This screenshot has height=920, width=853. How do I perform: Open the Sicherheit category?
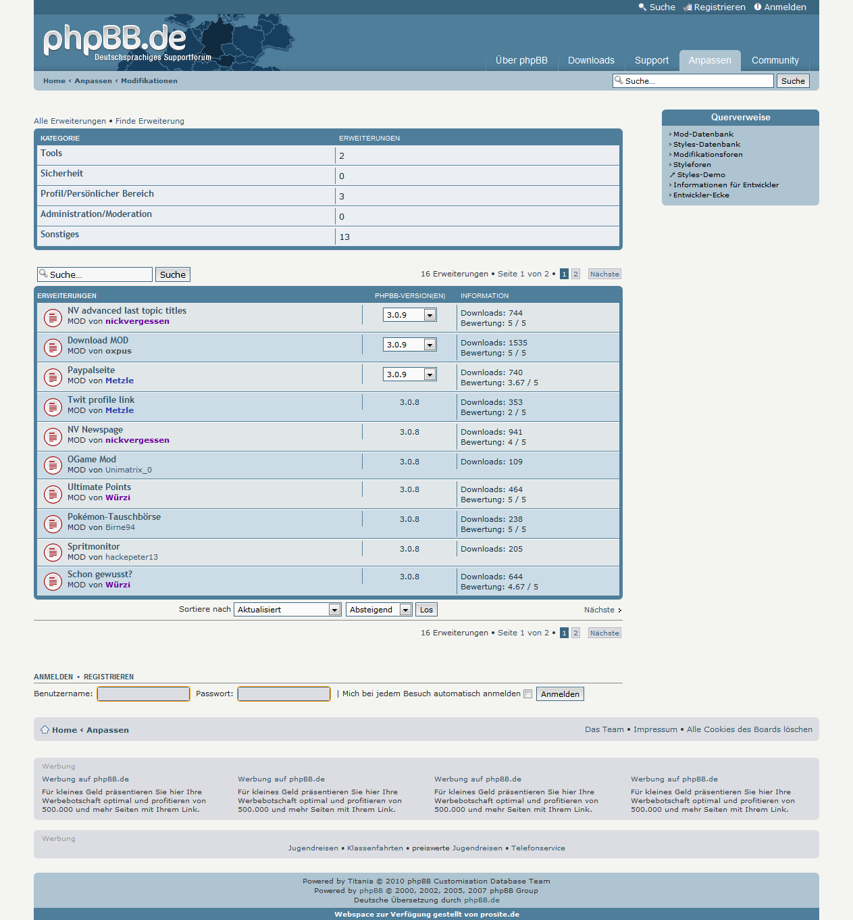(x=61, y=174)
